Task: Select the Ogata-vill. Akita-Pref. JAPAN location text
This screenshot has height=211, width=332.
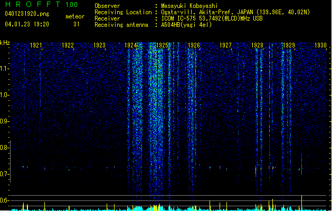Action: pyautogui.click(x=235, y=12)
